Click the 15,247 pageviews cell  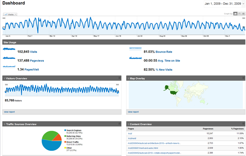point(210,133)
